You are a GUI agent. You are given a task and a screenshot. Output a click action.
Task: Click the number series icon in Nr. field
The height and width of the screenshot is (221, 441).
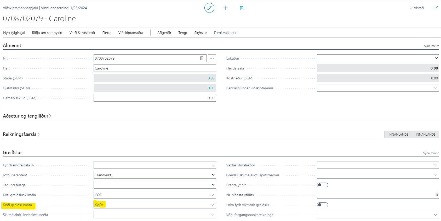202,58
